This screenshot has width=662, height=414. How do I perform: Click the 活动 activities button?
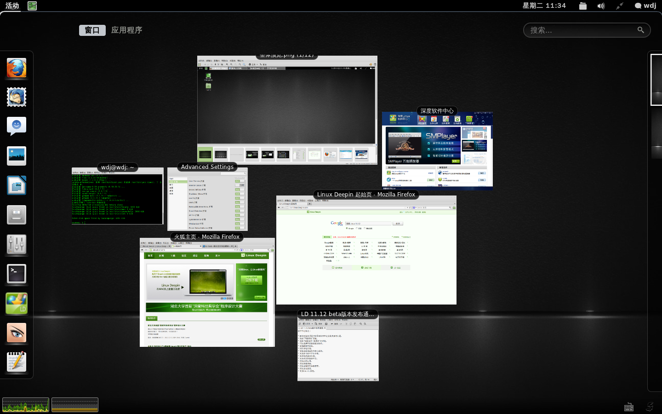point(12,6)
